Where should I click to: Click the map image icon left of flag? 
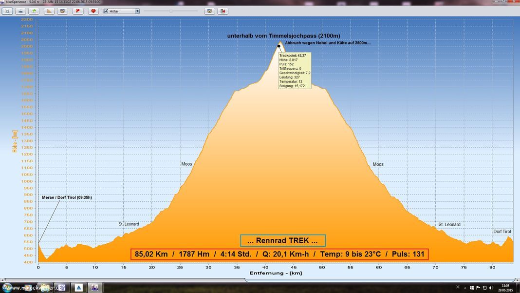(x=63, y=11)
